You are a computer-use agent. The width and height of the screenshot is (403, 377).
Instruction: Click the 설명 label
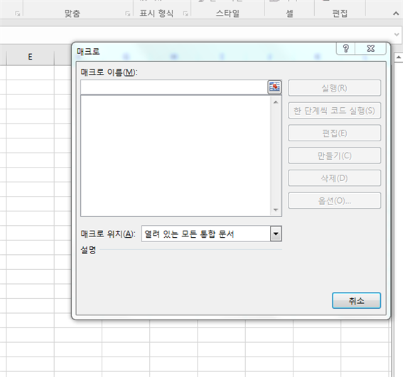[x=88, y=250]
